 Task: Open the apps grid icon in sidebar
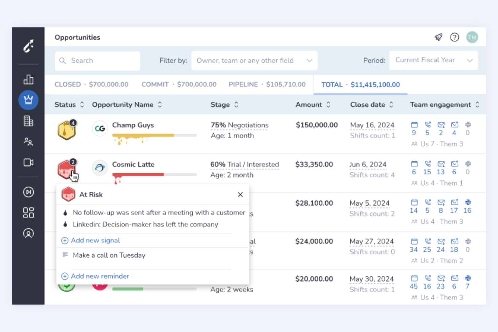pyautogui.click(x=28, y=212)
